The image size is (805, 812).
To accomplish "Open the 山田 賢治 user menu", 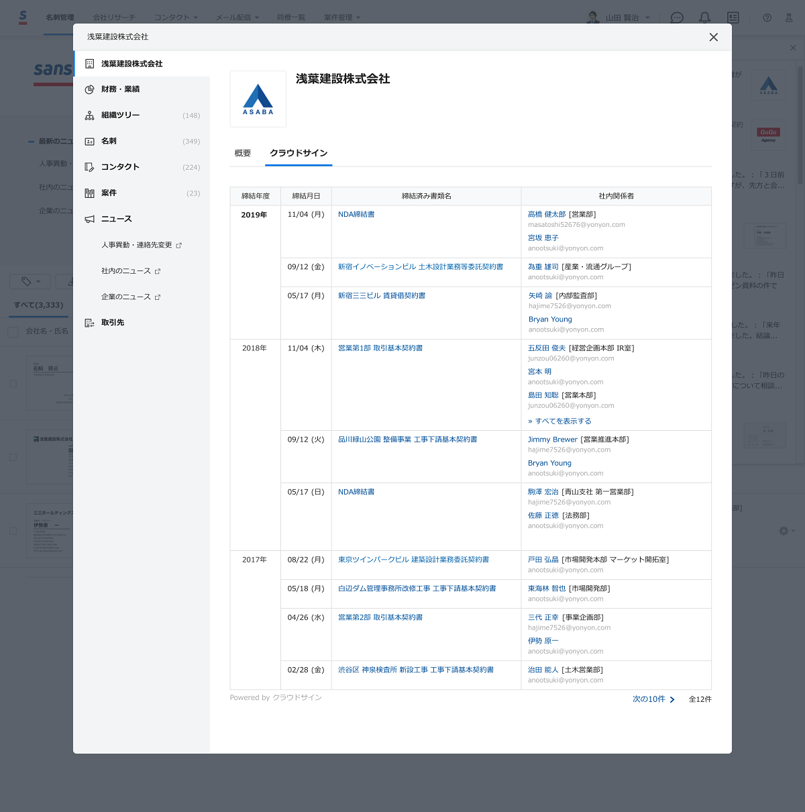I will (x=619, y=17).
